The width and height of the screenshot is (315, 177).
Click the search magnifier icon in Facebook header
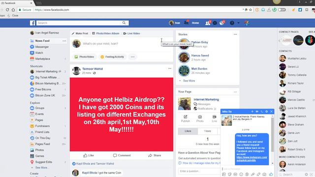pyautogui.click(x=124, y=23)
